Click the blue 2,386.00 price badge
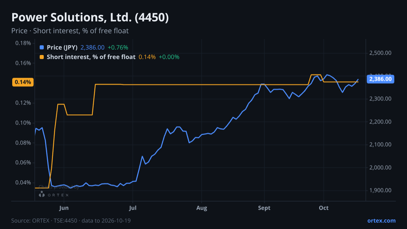This screenshot has height=229, width=407. click(x=380, y=79)
